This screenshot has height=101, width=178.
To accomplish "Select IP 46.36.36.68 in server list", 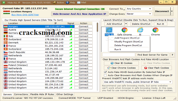I will point(52,52).
